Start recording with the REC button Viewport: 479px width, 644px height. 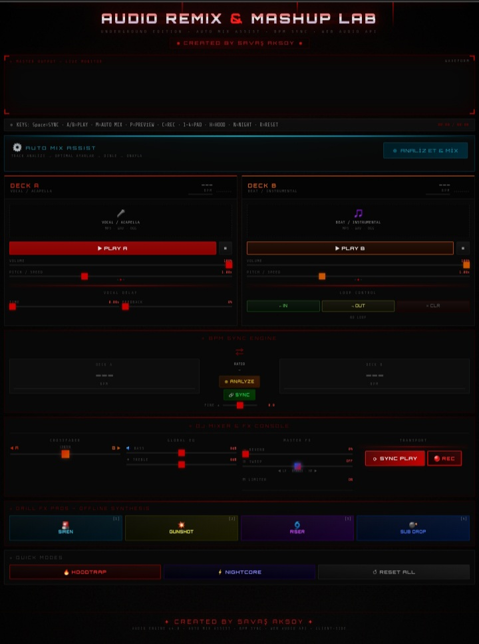(x=444, y=459)
